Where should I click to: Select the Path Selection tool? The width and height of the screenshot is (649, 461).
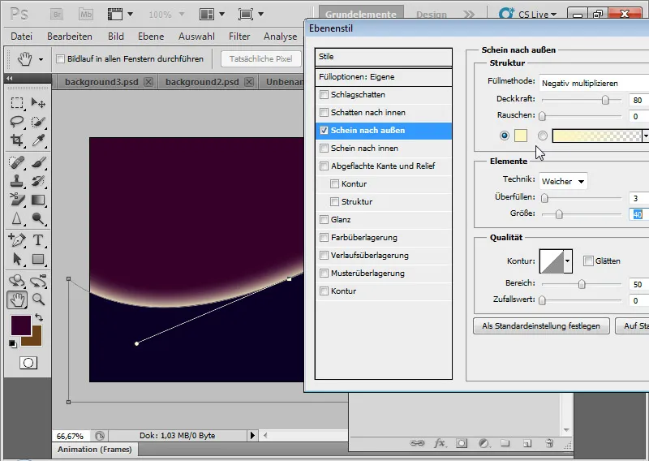click(16, 259)
